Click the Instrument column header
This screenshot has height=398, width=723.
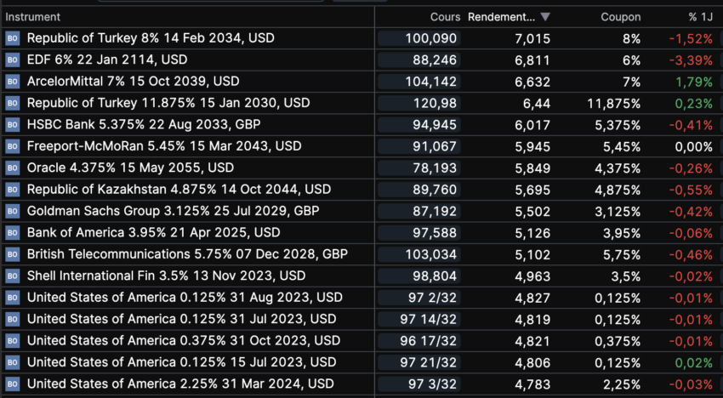coord(33,17)
